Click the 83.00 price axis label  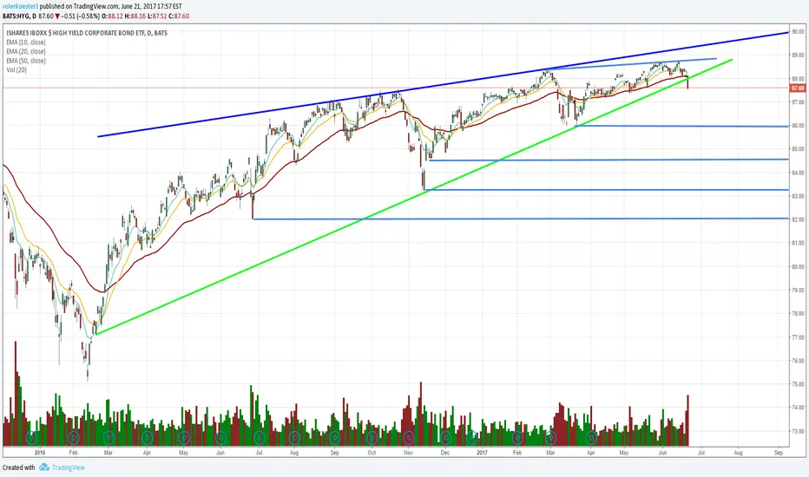point(798,196)
